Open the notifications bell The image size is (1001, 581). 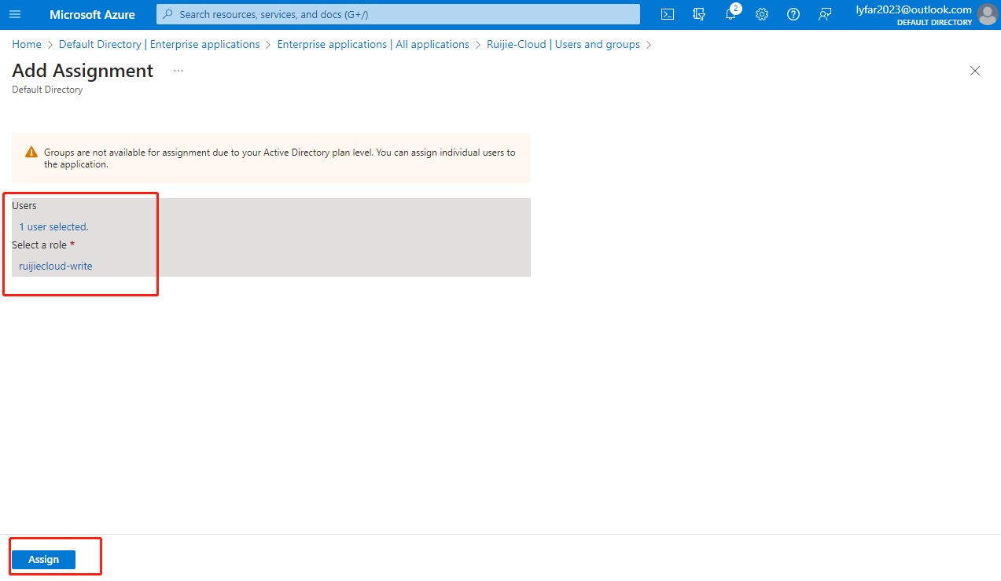coord(731,14)
